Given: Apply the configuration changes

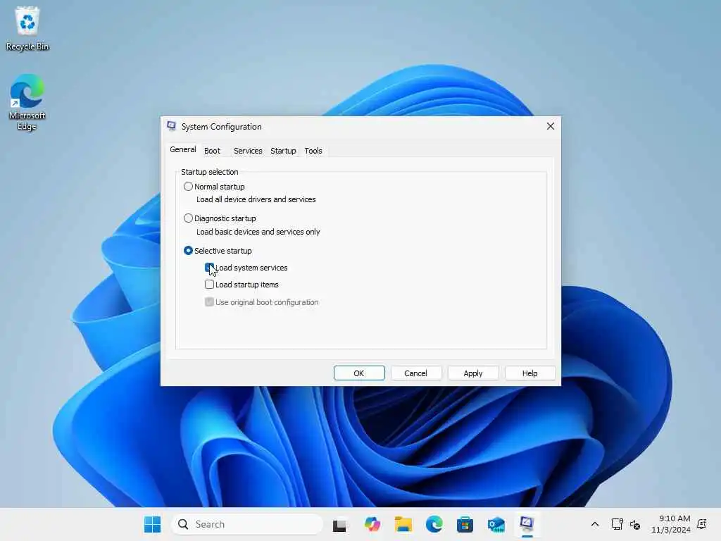Looking at the screenshot, I should click(472, 373).
